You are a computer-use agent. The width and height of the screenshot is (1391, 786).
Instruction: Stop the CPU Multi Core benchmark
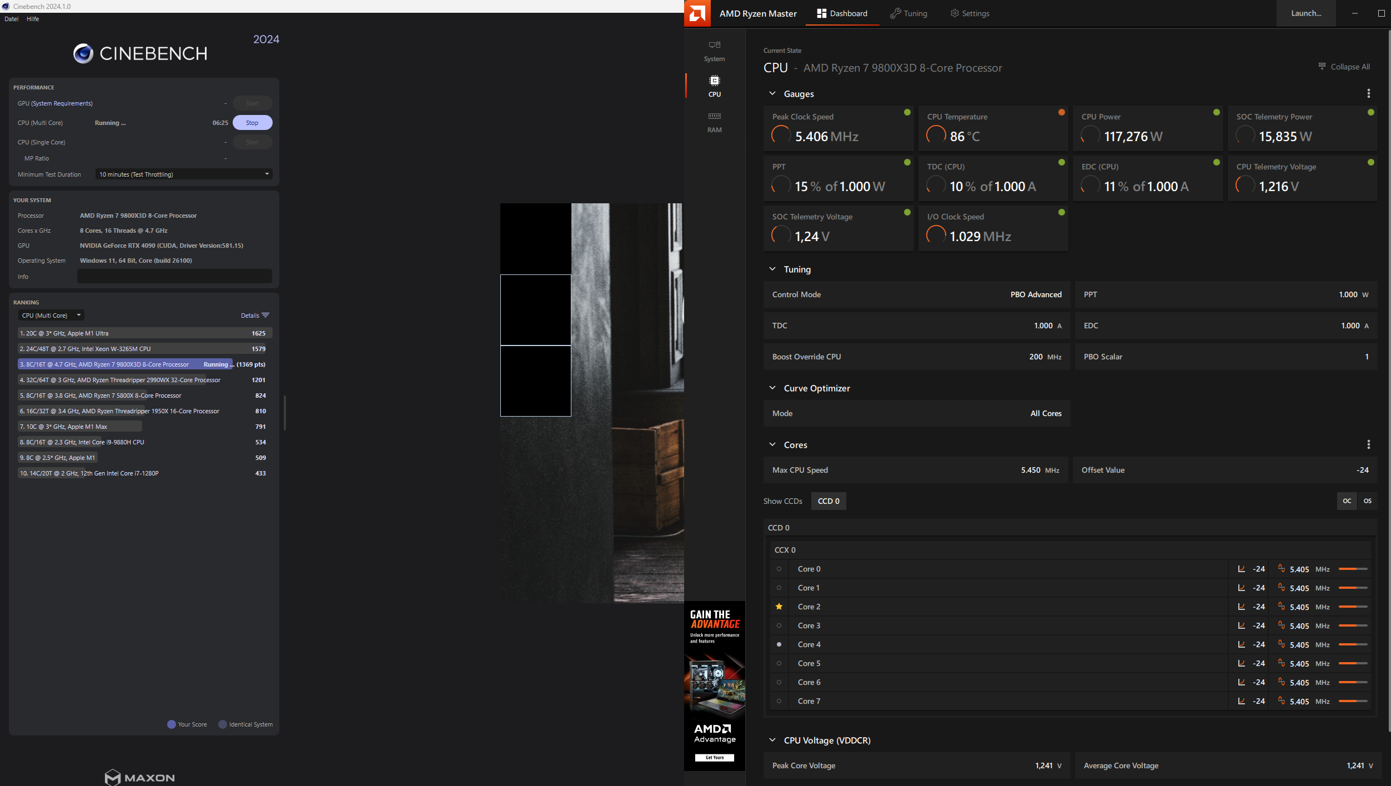coord(252,123)
